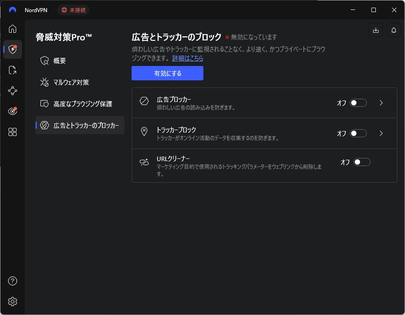Click the Threat Protection shield sidebar icon

coord(13,49)
